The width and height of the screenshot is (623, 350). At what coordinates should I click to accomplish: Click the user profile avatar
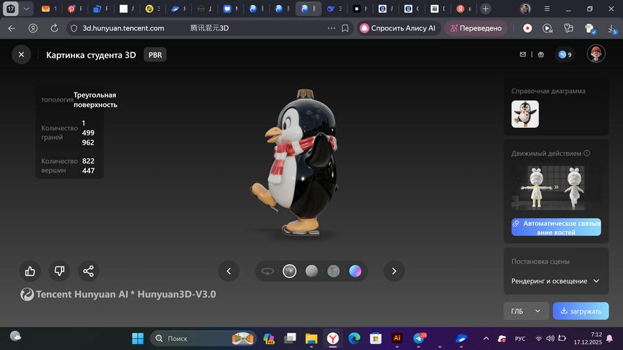(596, 54)
